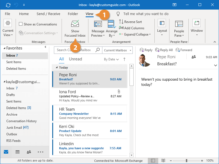Open HR Team Company Newsletter email

pyautogui.click(x=90, y=113)
